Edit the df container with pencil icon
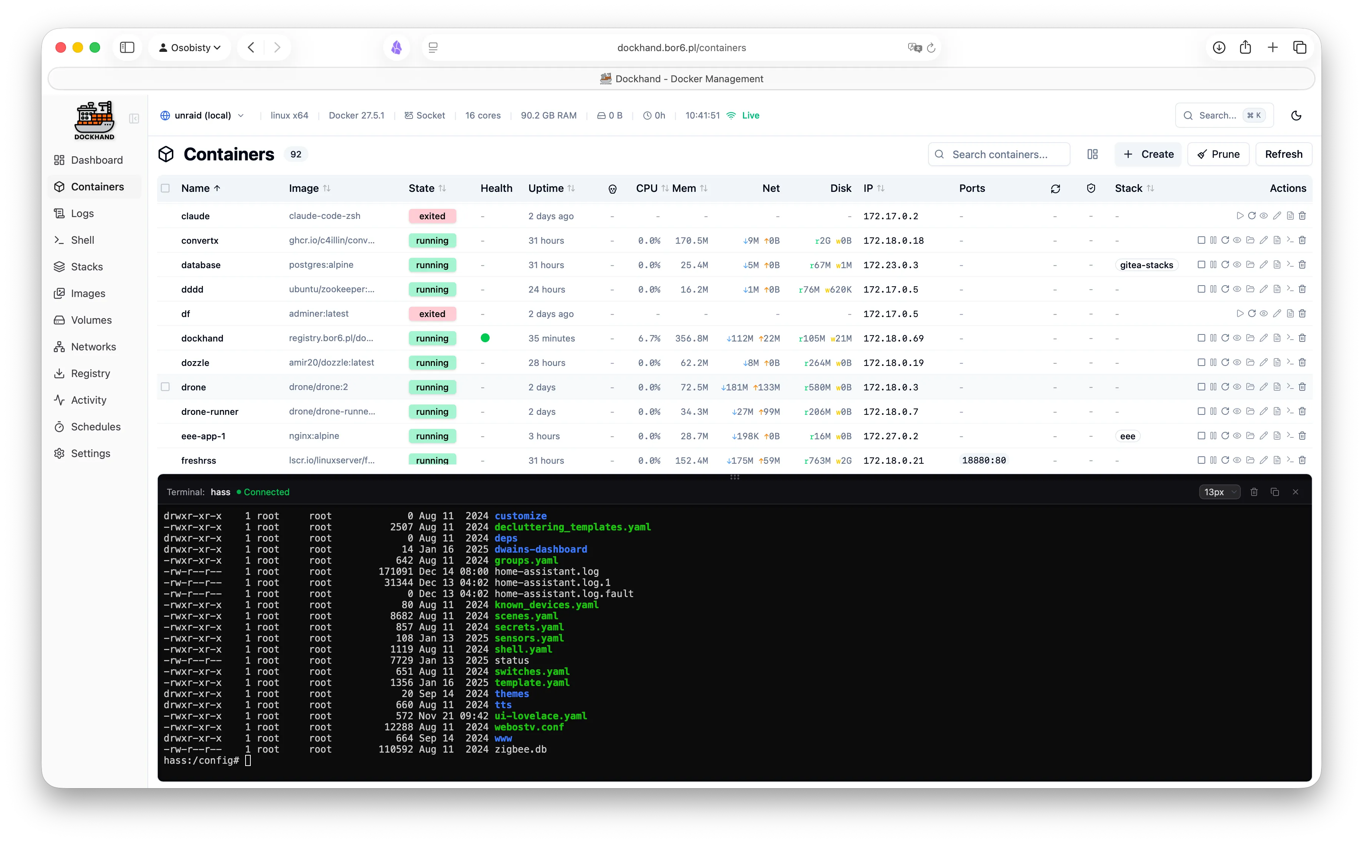The width and height of the screenshot is (1363, 843). [1277, 313]
